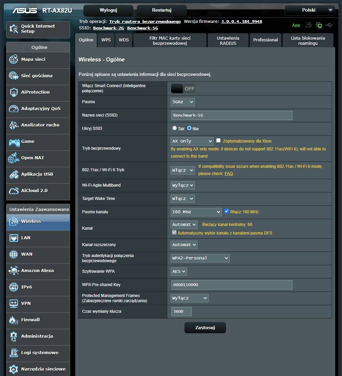
Task: Click the Benchmark-2G SSID link
Action: 108,28
